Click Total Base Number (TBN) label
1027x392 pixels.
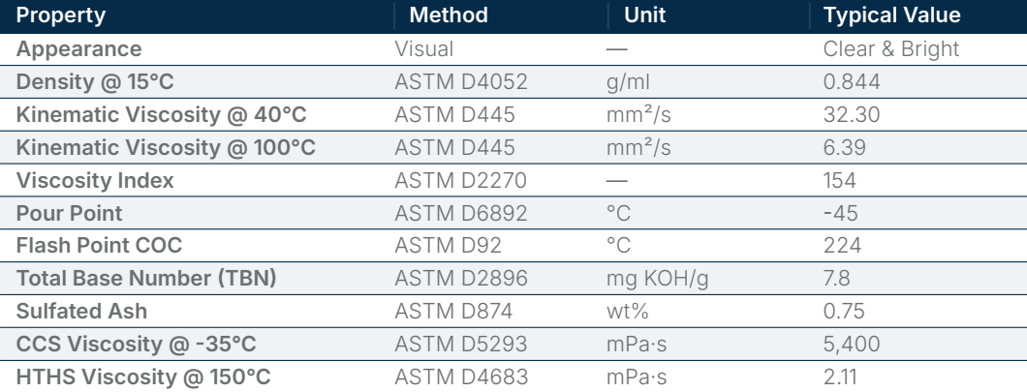tap(146, 278)
